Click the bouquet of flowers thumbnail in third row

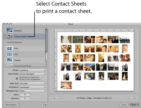(x=89, y=58)
